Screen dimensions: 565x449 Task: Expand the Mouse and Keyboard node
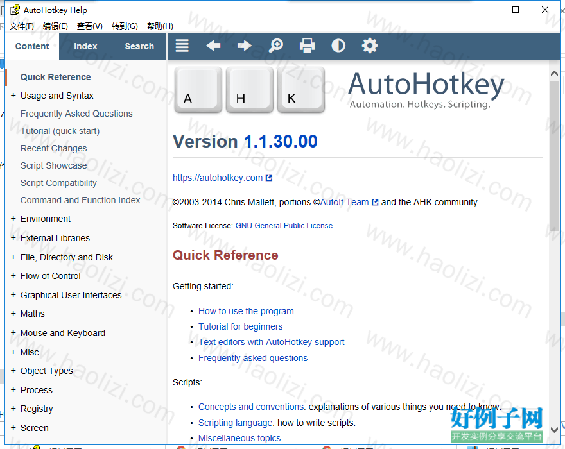click(x=13, y=332)
